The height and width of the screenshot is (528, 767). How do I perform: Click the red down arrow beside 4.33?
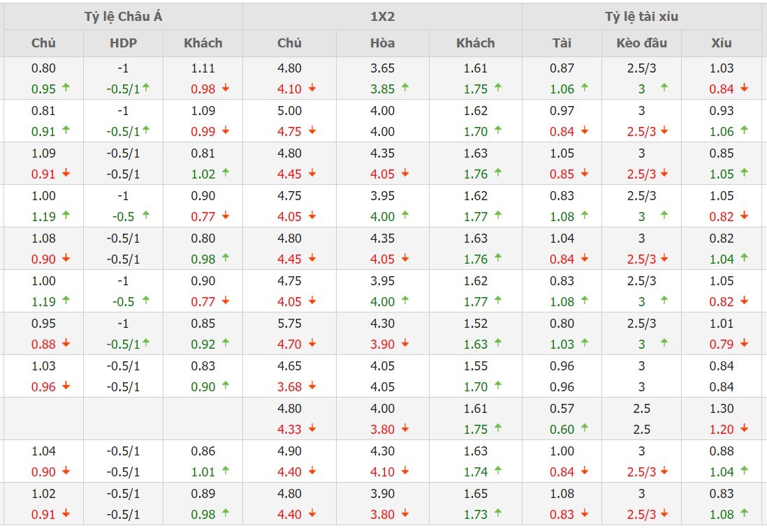312,429
